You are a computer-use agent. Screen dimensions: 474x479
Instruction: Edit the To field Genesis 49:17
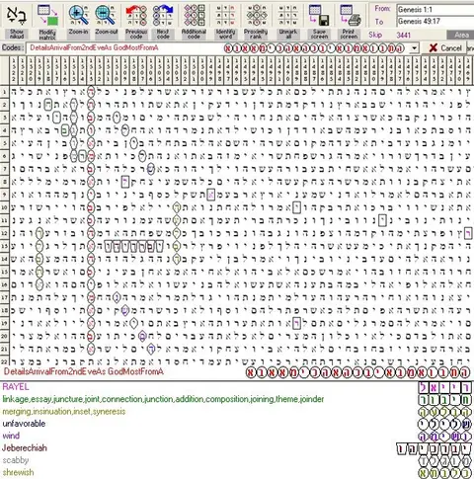434,22
